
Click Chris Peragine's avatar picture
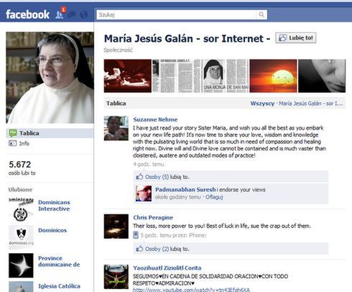tap(116, 227)
